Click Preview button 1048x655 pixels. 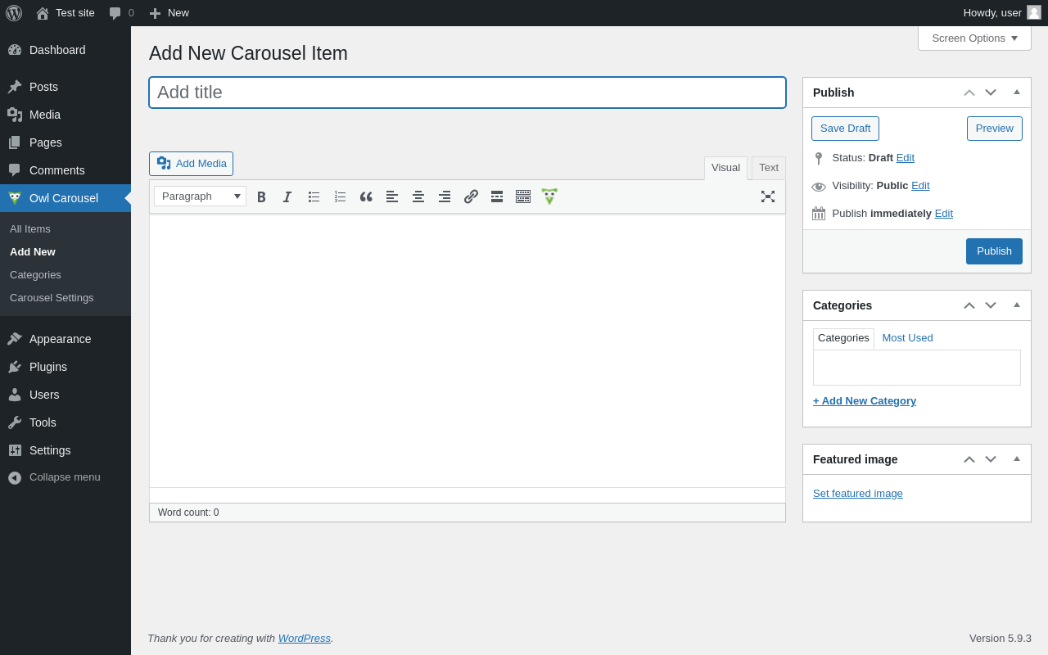click(995, 129)
